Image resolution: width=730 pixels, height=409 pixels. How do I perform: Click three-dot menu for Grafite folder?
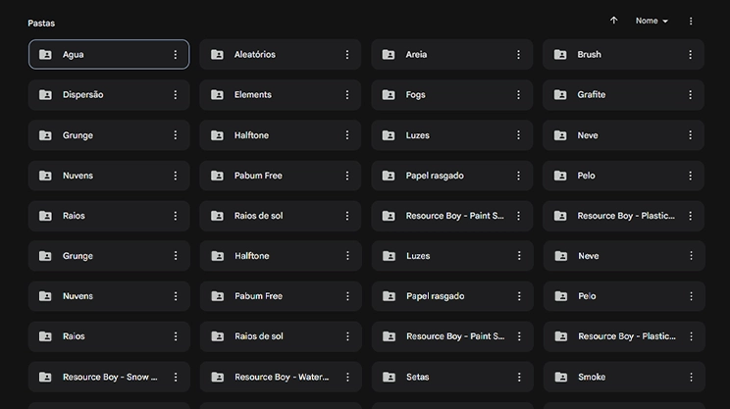point(691,95)
